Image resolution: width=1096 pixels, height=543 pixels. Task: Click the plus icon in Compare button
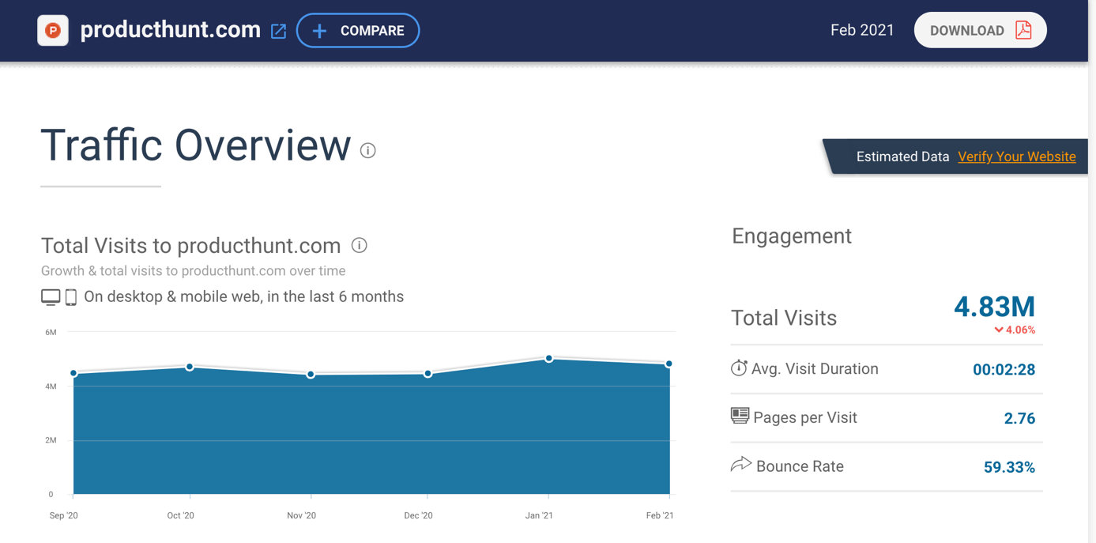tap(319, 31)
